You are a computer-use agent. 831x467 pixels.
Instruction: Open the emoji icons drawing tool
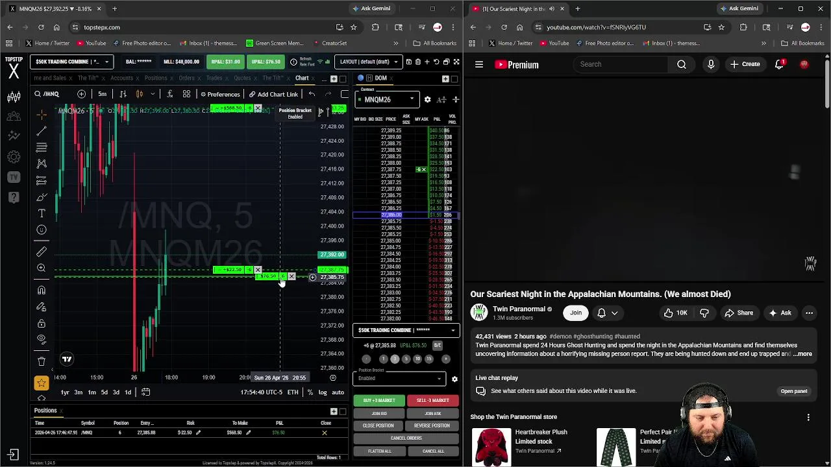pos(42,230)
